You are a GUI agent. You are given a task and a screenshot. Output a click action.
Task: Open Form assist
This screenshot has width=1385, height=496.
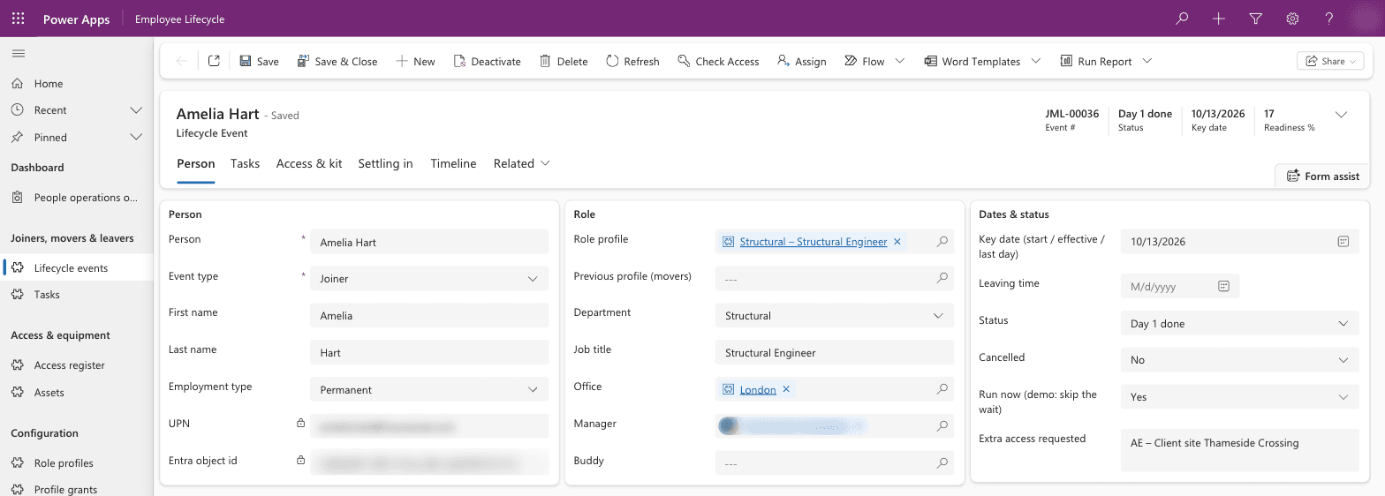coord(1322,176)
